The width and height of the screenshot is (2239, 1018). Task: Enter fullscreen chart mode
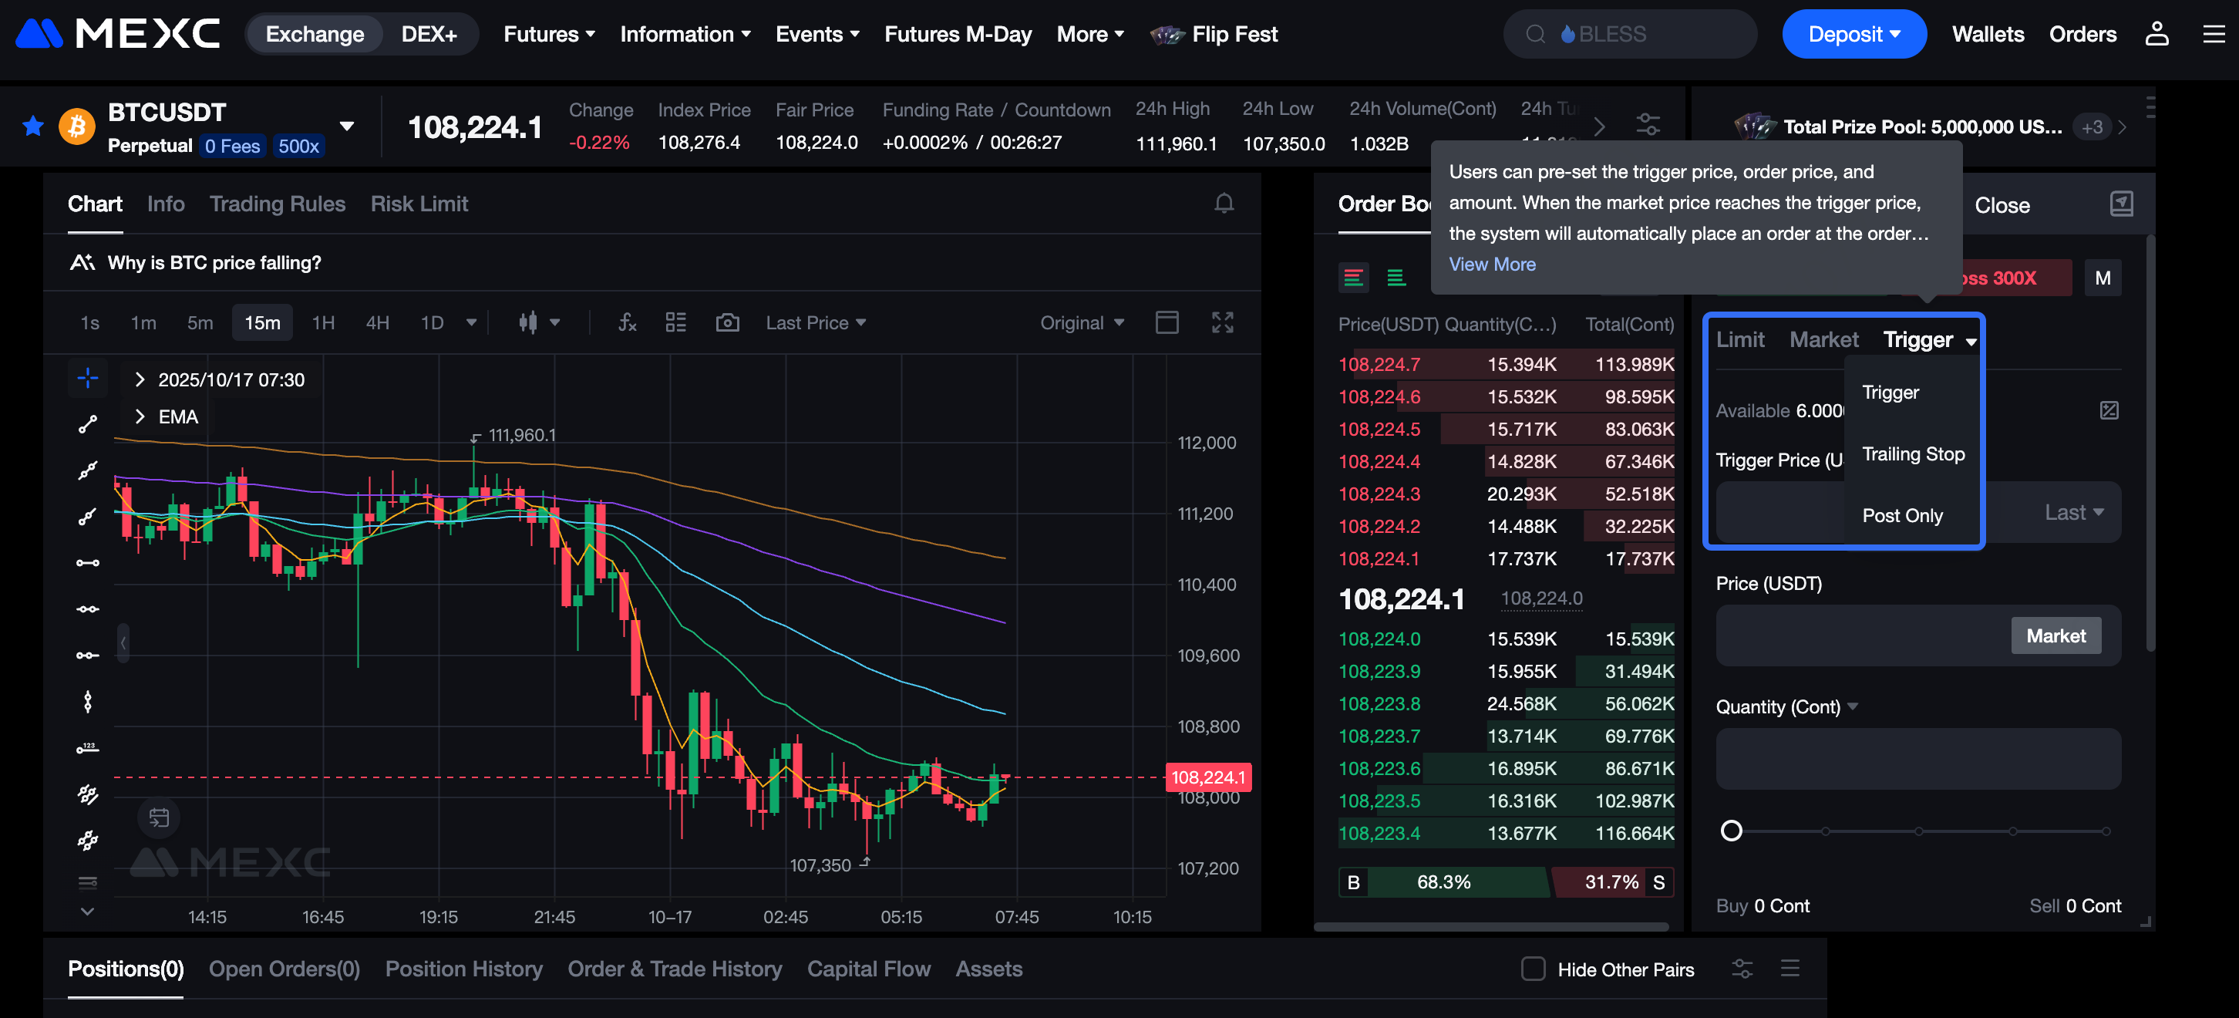pyautogui.click(x=1222, y=322)
